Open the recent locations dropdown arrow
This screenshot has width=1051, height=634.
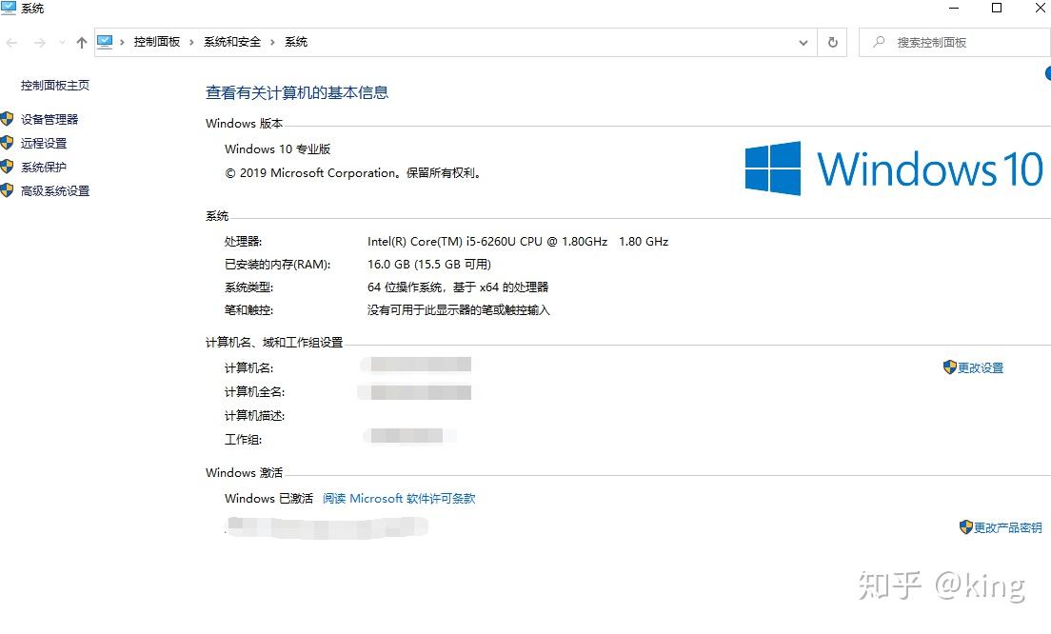(62, 43)
